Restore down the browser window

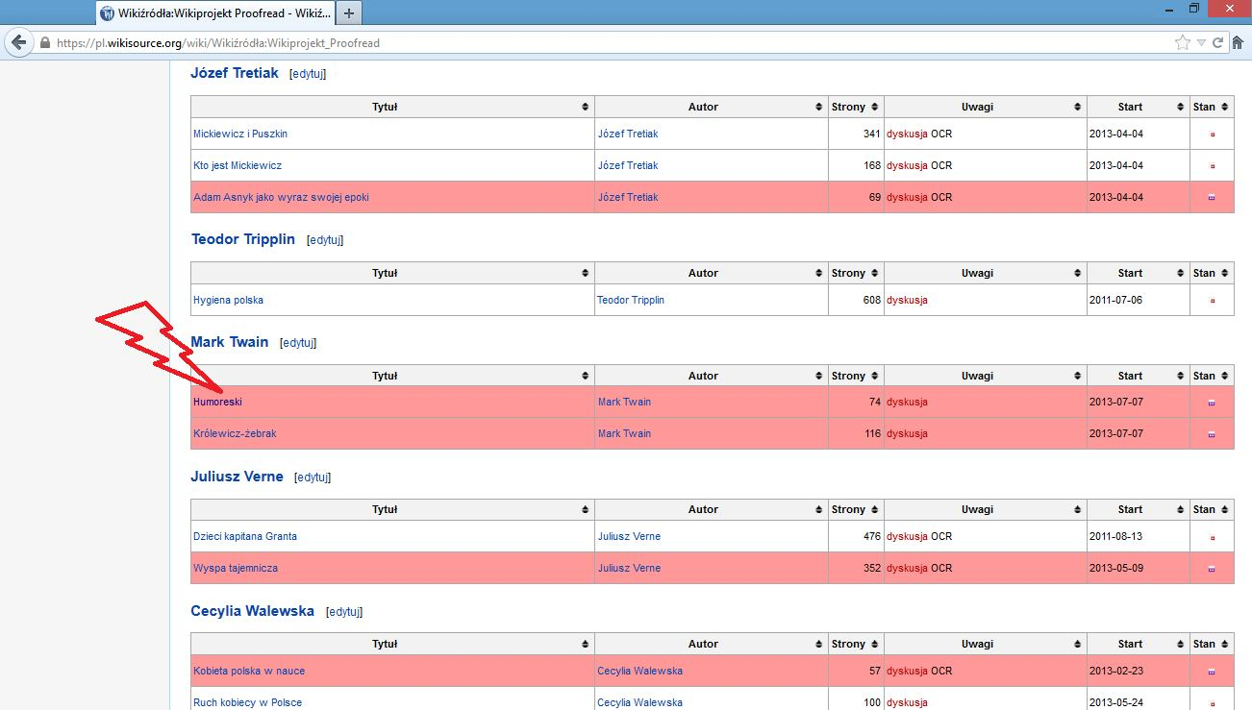coord(1193,8)
